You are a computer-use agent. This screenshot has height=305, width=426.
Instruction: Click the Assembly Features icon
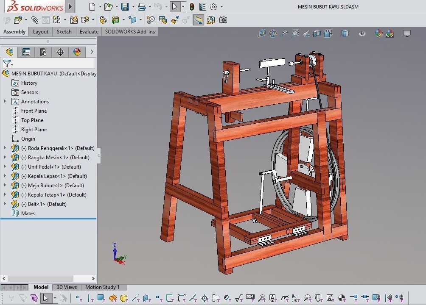coord(115,20)
